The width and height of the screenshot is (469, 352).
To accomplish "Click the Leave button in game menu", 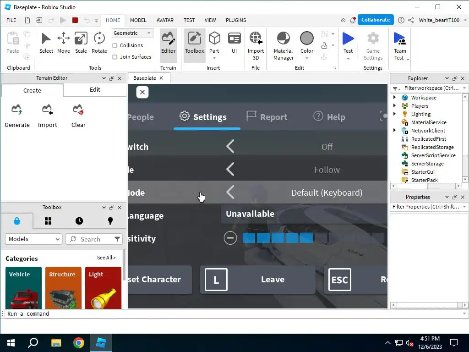I will (x=257, y=280).
